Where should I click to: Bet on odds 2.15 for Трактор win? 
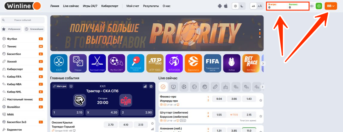click(68, 113)
